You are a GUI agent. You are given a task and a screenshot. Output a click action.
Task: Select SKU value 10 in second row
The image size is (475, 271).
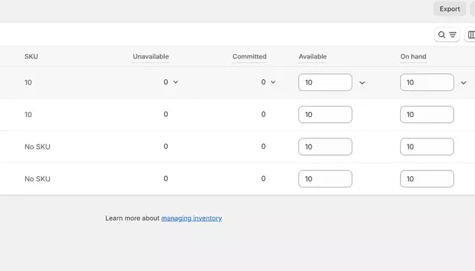coord(28,115)
